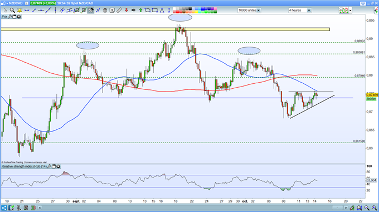Close the RSI indicator panel
The image size is (379, 212).
(x=59, y=166)
